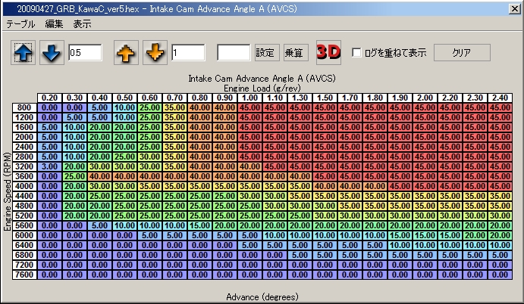
Task: Enable the ログを重ねて表示 checkbox
Action: [357, 54]
